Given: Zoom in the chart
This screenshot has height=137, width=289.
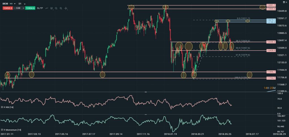Looking at the screenshot, I should (61, 8).
